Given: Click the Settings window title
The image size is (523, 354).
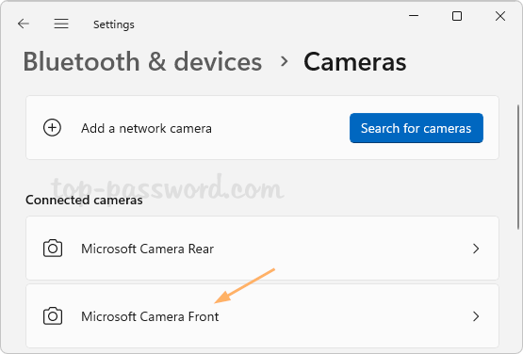Looking at the screenshot, I should click(114, 24).
